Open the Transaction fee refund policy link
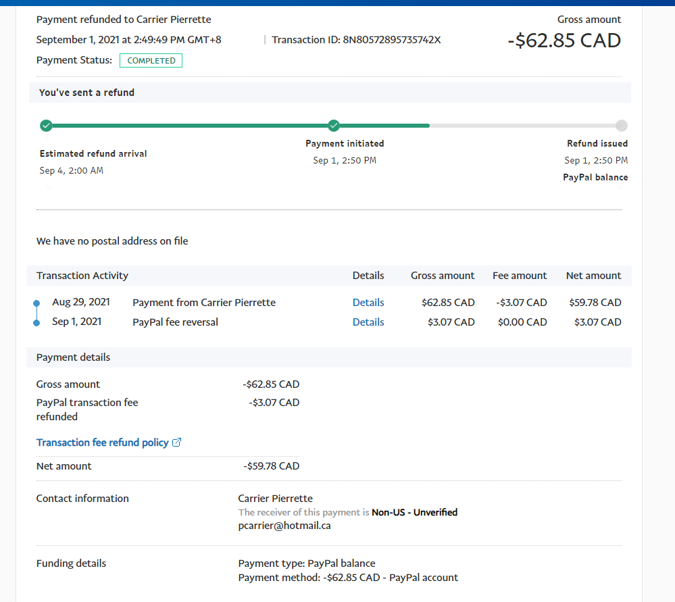Image resolution: width=675 pixels, height=602 pixels. pos(102,443)
